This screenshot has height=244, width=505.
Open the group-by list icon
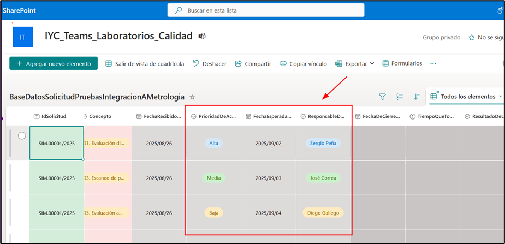(400, 97)
